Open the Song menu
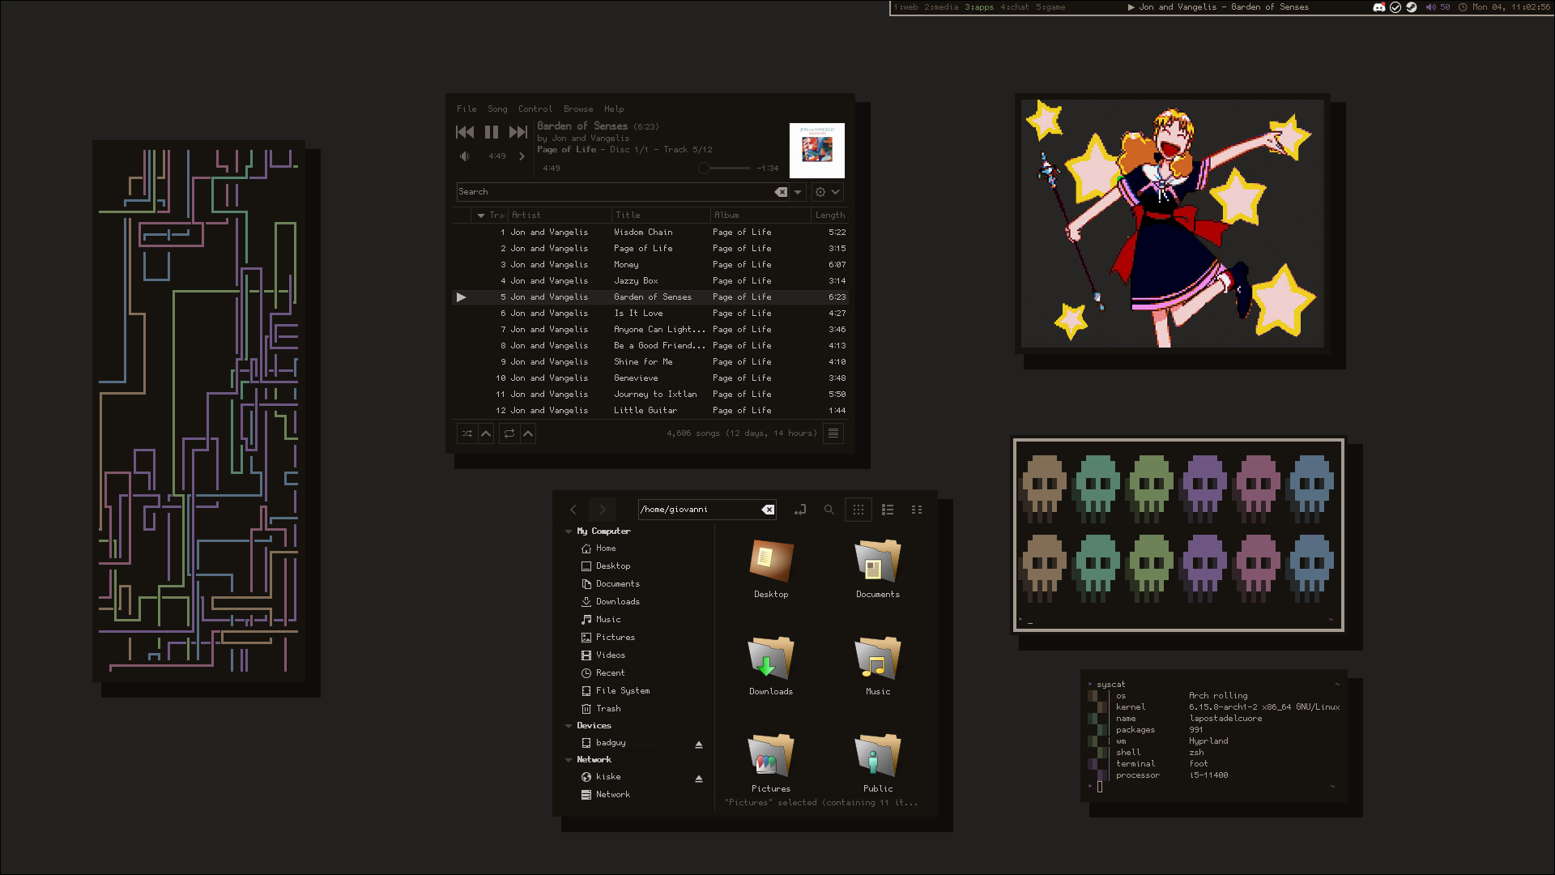The image size is (1555, 875). pos(497,109)
